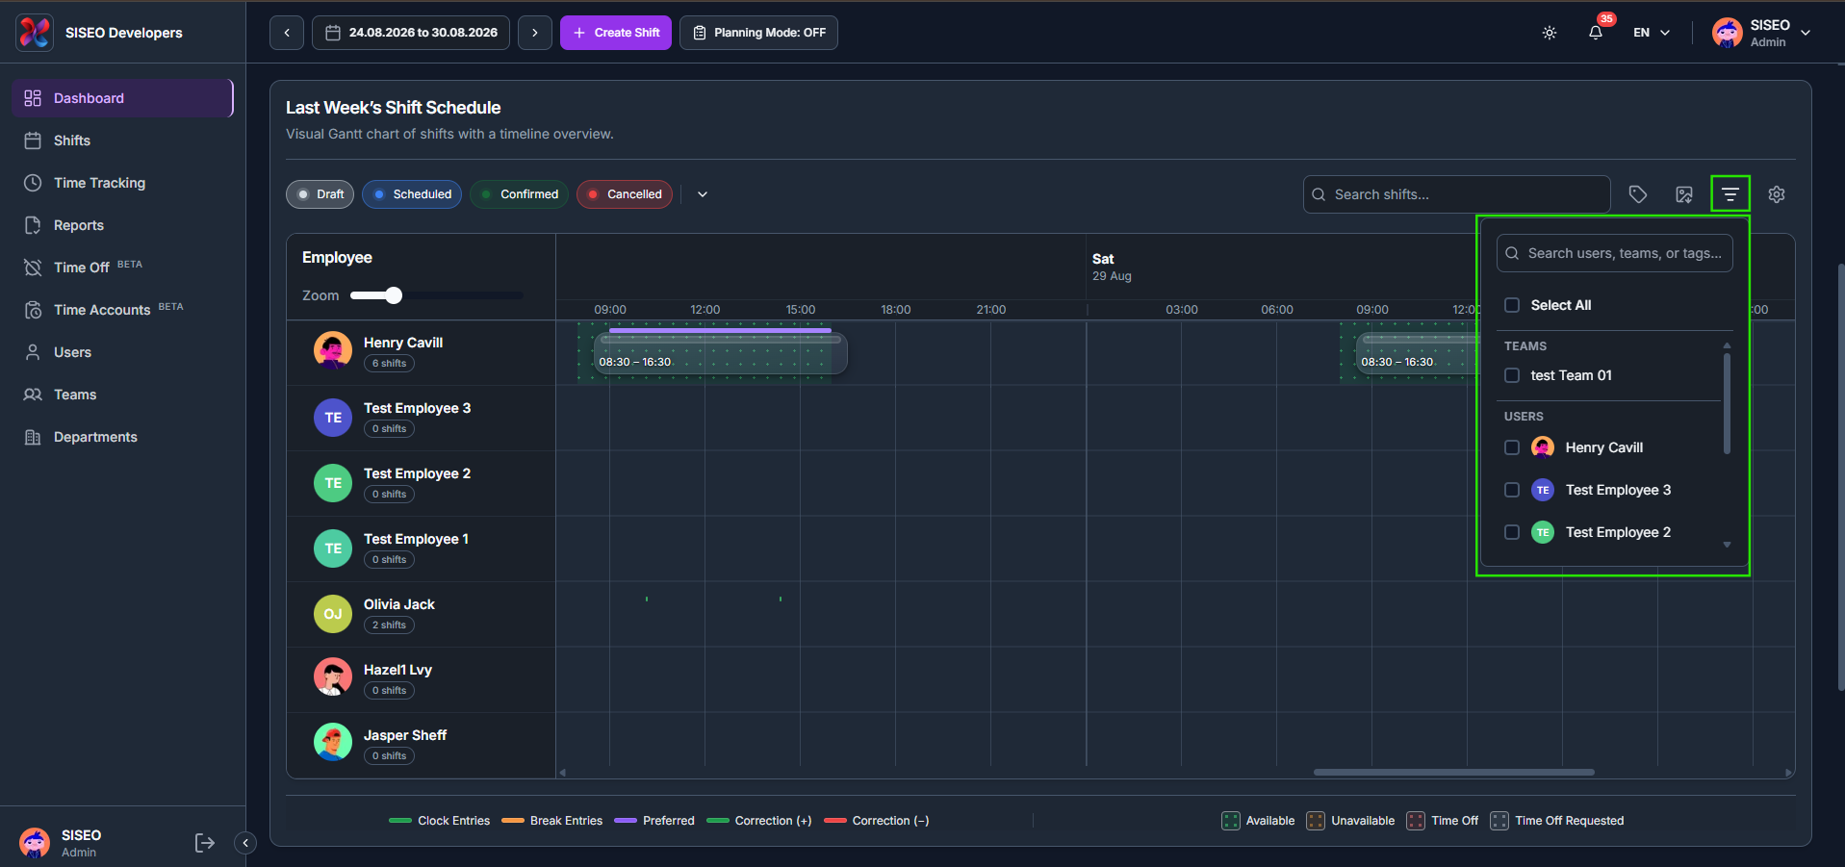The width and height of the screenshot is (1845, 867).
Task: Click Henry Cavill's avatar in employee list
Action: coord(333,351)
